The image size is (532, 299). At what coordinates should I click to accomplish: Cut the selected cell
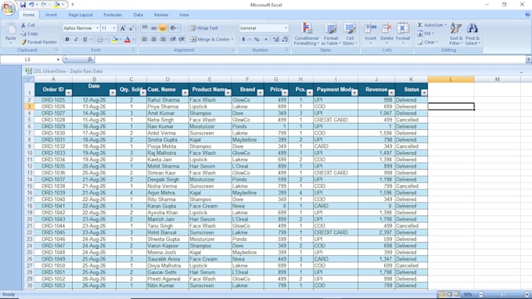coord(28,25)
